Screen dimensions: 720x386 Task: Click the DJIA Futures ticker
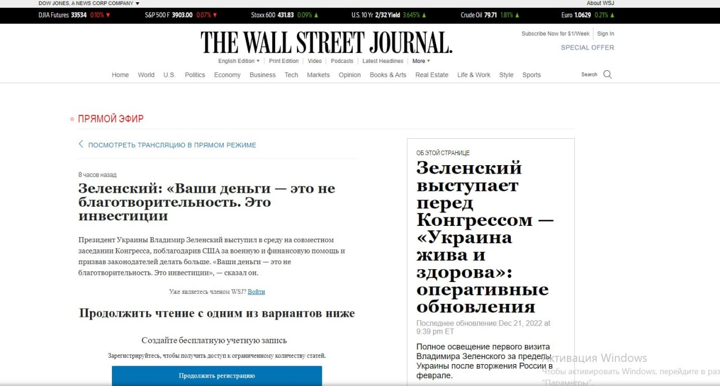point(75,15)
